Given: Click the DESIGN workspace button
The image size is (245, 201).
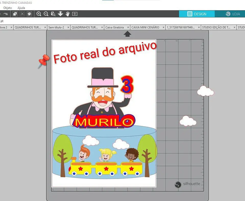Looking at the screenshot, I should 197,14.
